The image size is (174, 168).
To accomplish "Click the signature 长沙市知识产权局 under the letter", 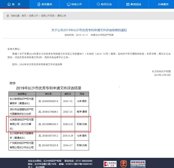I will [161, 71].
